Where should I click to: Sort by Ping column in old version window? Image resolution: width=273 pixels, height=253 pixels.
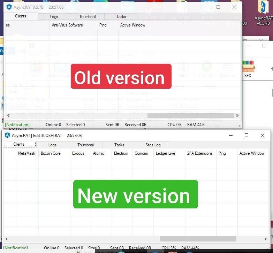[x=108, y=25]
